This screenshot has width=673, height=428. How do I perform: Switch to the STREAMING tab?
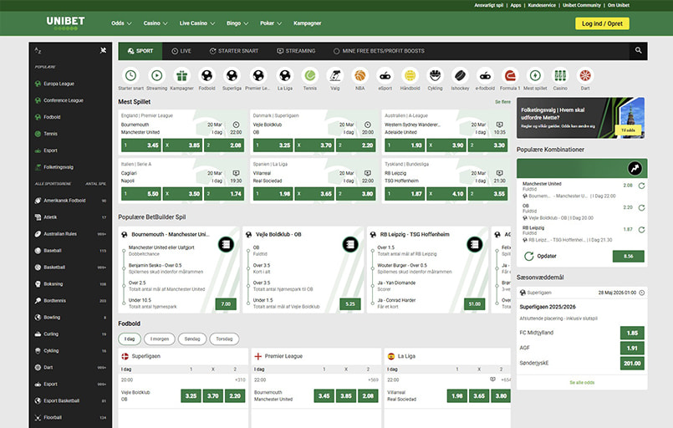pos(296,51)
